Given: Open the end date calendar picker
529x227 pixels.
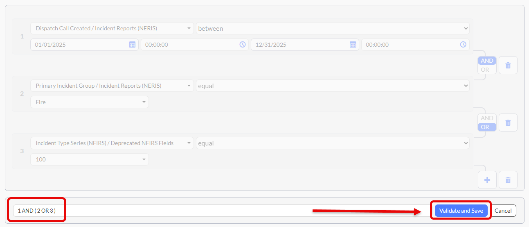Looking at the screenshot, I should click(x=353, y=45).
